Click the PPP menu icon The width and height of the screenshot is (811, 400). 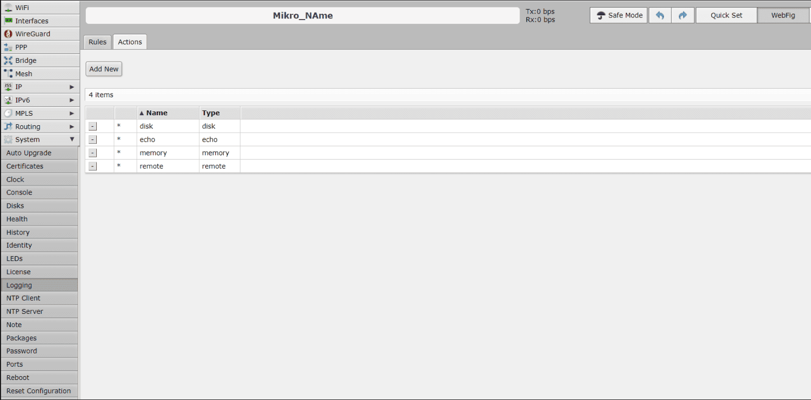[8, 47]
